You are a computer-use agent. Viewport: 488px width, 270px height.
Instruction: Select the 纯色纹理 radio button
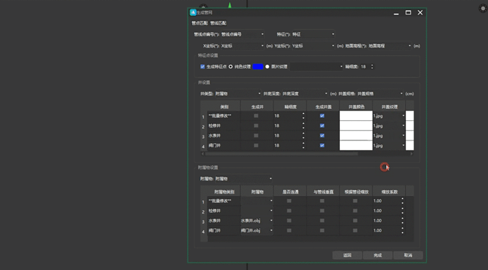pyautogui.click(x=231, y=66)
